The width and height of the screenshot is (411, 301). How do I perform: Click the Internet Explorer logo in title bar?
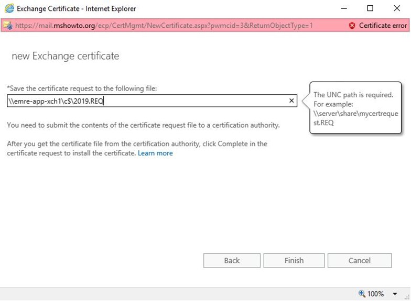point(9,8)
